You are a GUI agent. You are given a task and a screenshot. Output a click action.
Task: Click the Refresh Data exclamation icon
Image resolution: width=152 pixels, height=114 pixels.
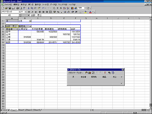tap(105, 73)
